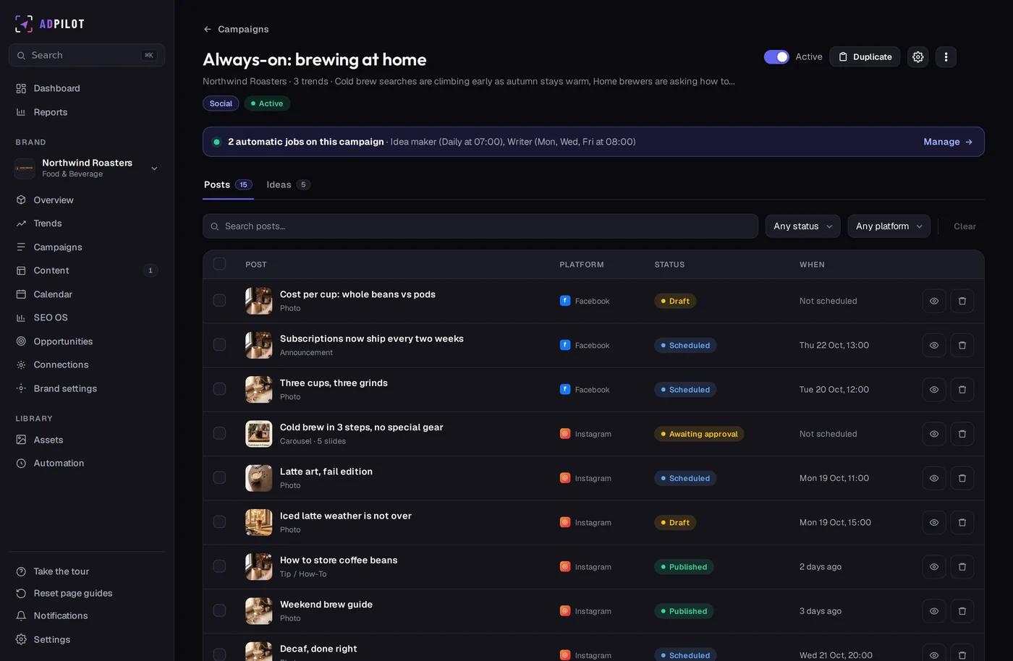Tick checkbox for 'Subscriptions now ship every two weeks'
1013x661 pixels.
219,345
